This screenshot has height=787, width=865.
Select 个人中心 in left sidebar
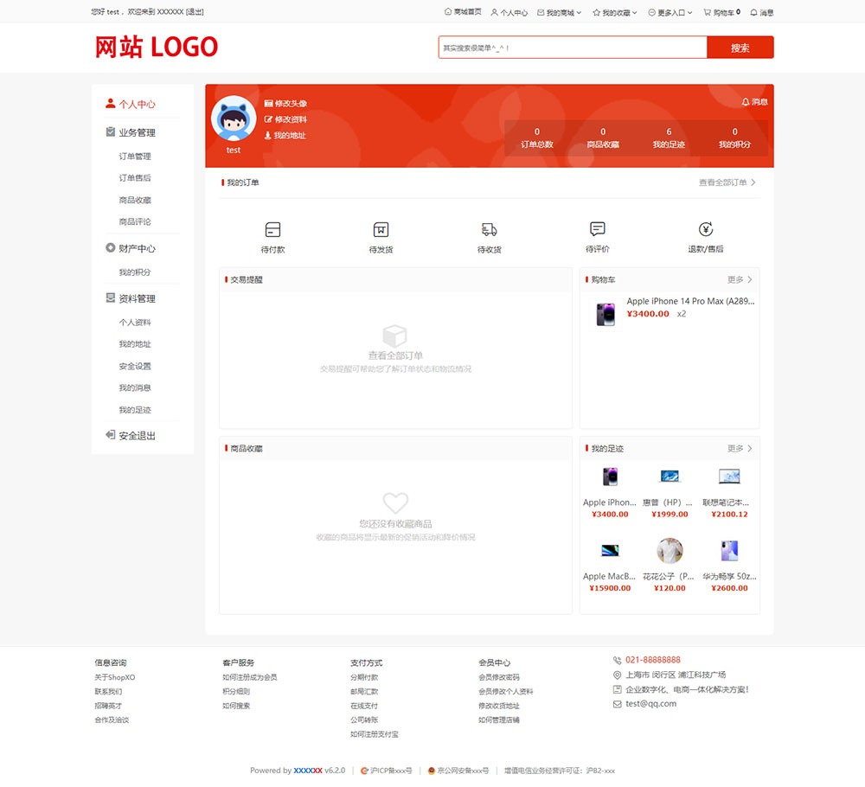(131, 104)
